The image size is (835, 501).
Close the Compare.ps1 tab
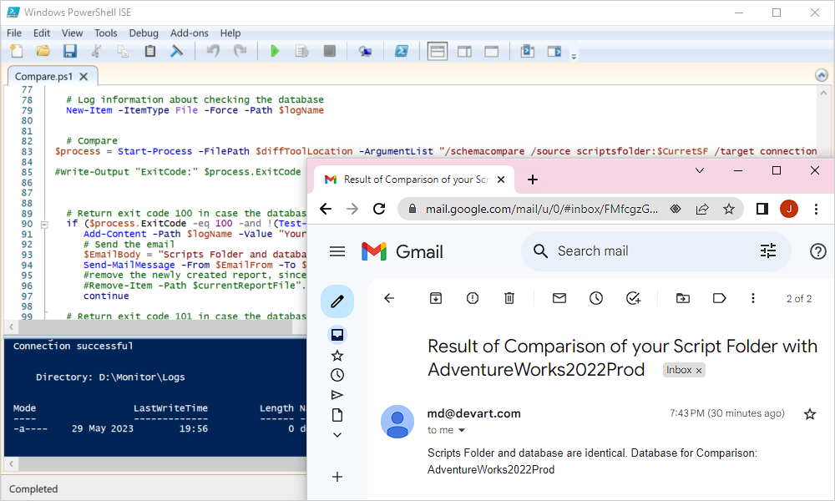(x=83, y=77)
